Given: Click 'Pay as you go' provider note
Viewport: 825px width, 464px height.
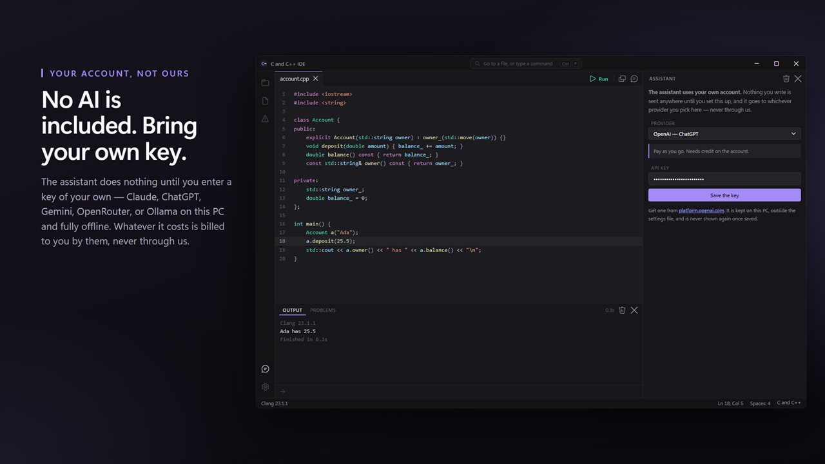Looking at the screenshot, I should (724, 151).
